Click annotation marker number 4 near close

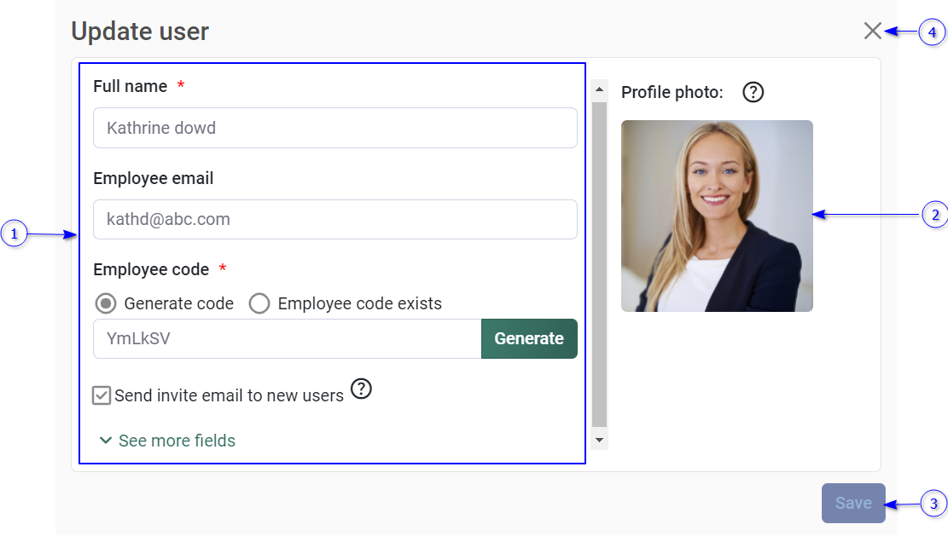click(x=932, y=32)
